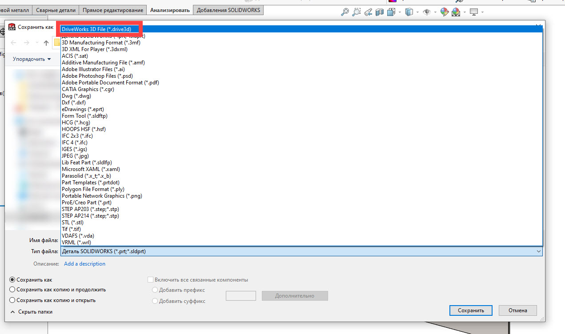Select ACIS (*.sat) file type
Image resolution: width=565 pixels, height=334 pixels.
[301, 56]
